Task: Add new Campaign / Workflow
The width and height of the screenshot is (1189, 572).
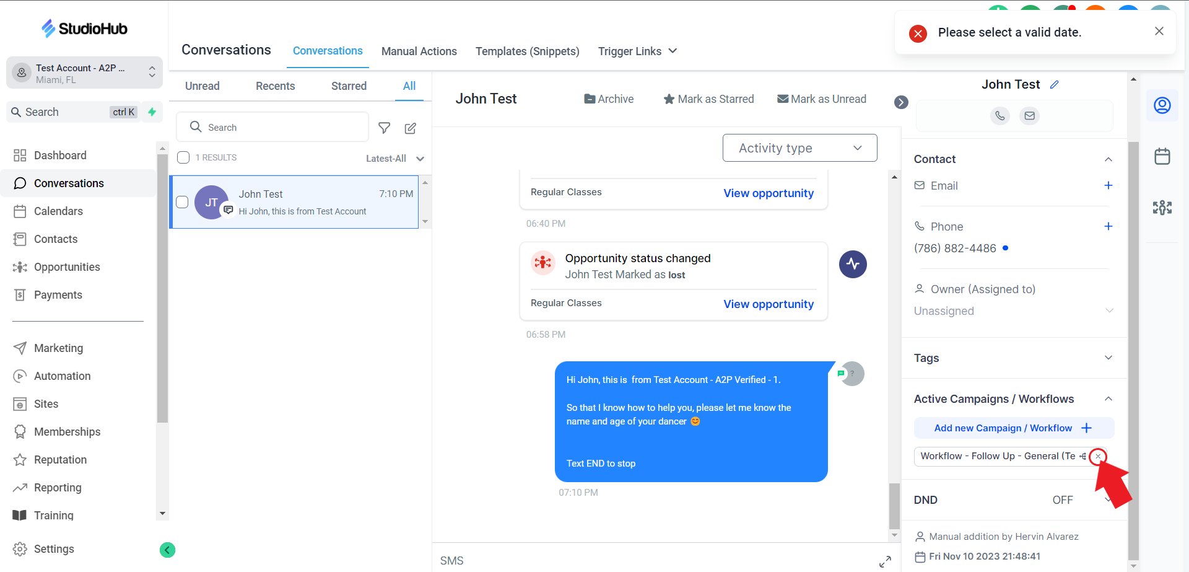Action: point(1014,428)
